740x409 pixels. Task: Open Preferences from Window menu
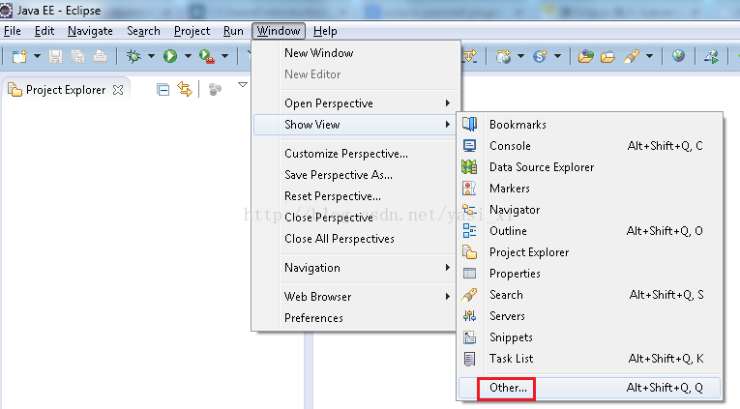pyautogui.click(x=356, y=318)
